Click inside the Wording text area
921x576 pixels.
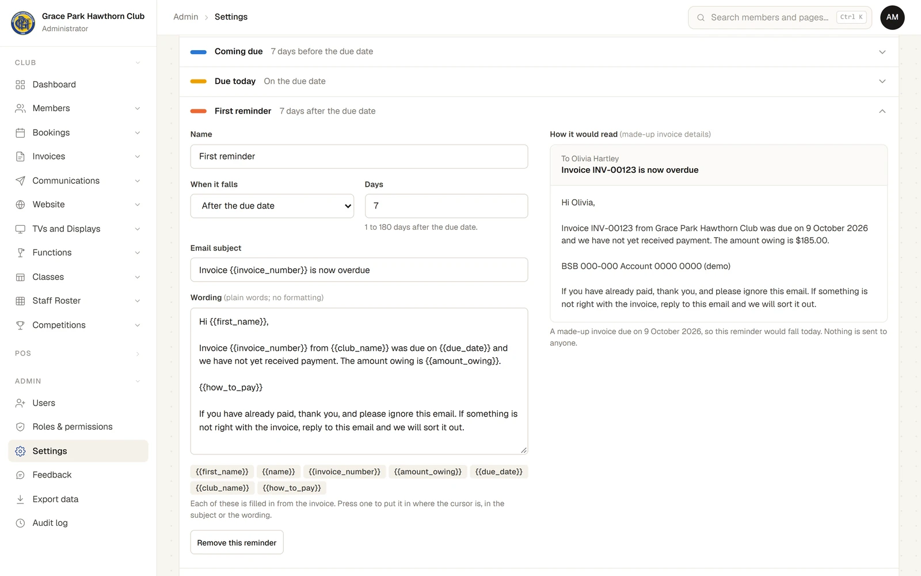point(359,381)
